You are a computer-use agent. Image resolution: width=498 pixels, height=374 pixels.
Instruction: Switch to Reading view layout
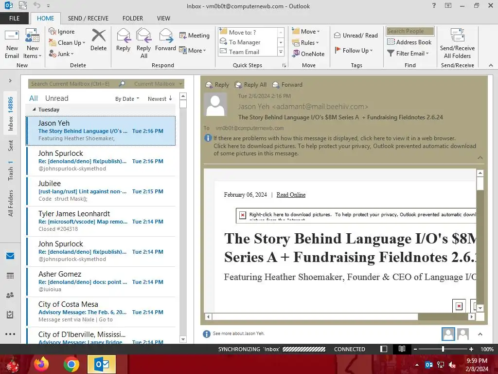[x=402, y=349]
